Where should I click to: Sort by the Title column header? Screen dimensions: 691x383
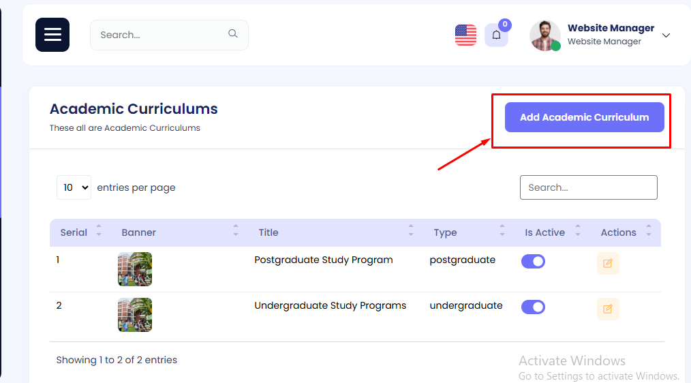click(268, 232)
